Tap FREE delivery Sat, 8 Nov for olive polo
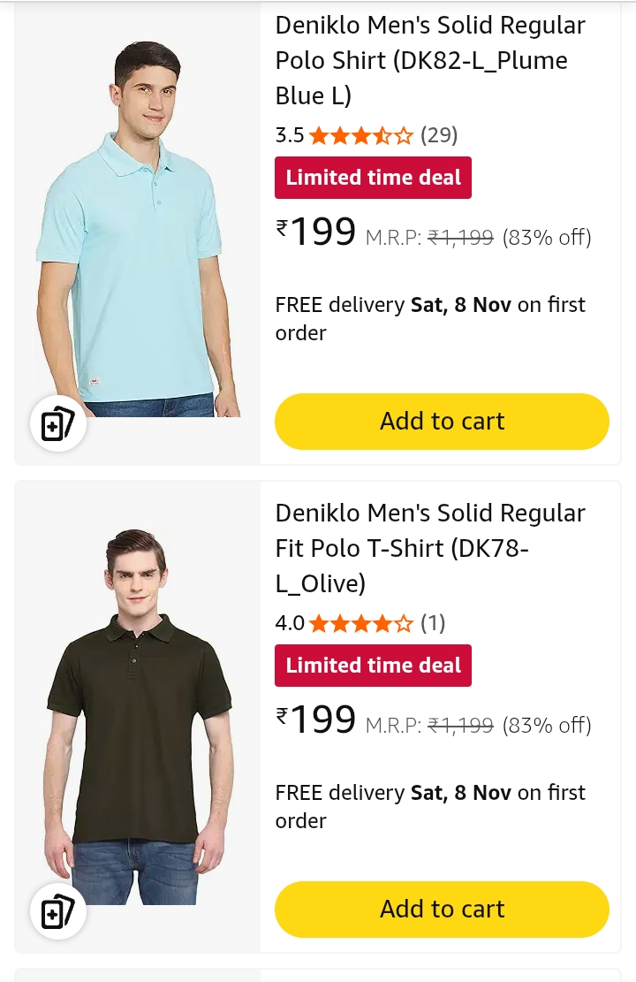 430,806
